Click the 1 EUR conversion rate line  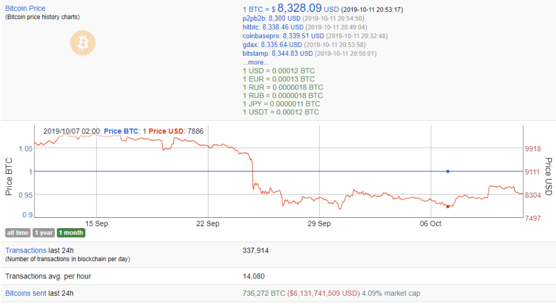(x=278, y=79)
